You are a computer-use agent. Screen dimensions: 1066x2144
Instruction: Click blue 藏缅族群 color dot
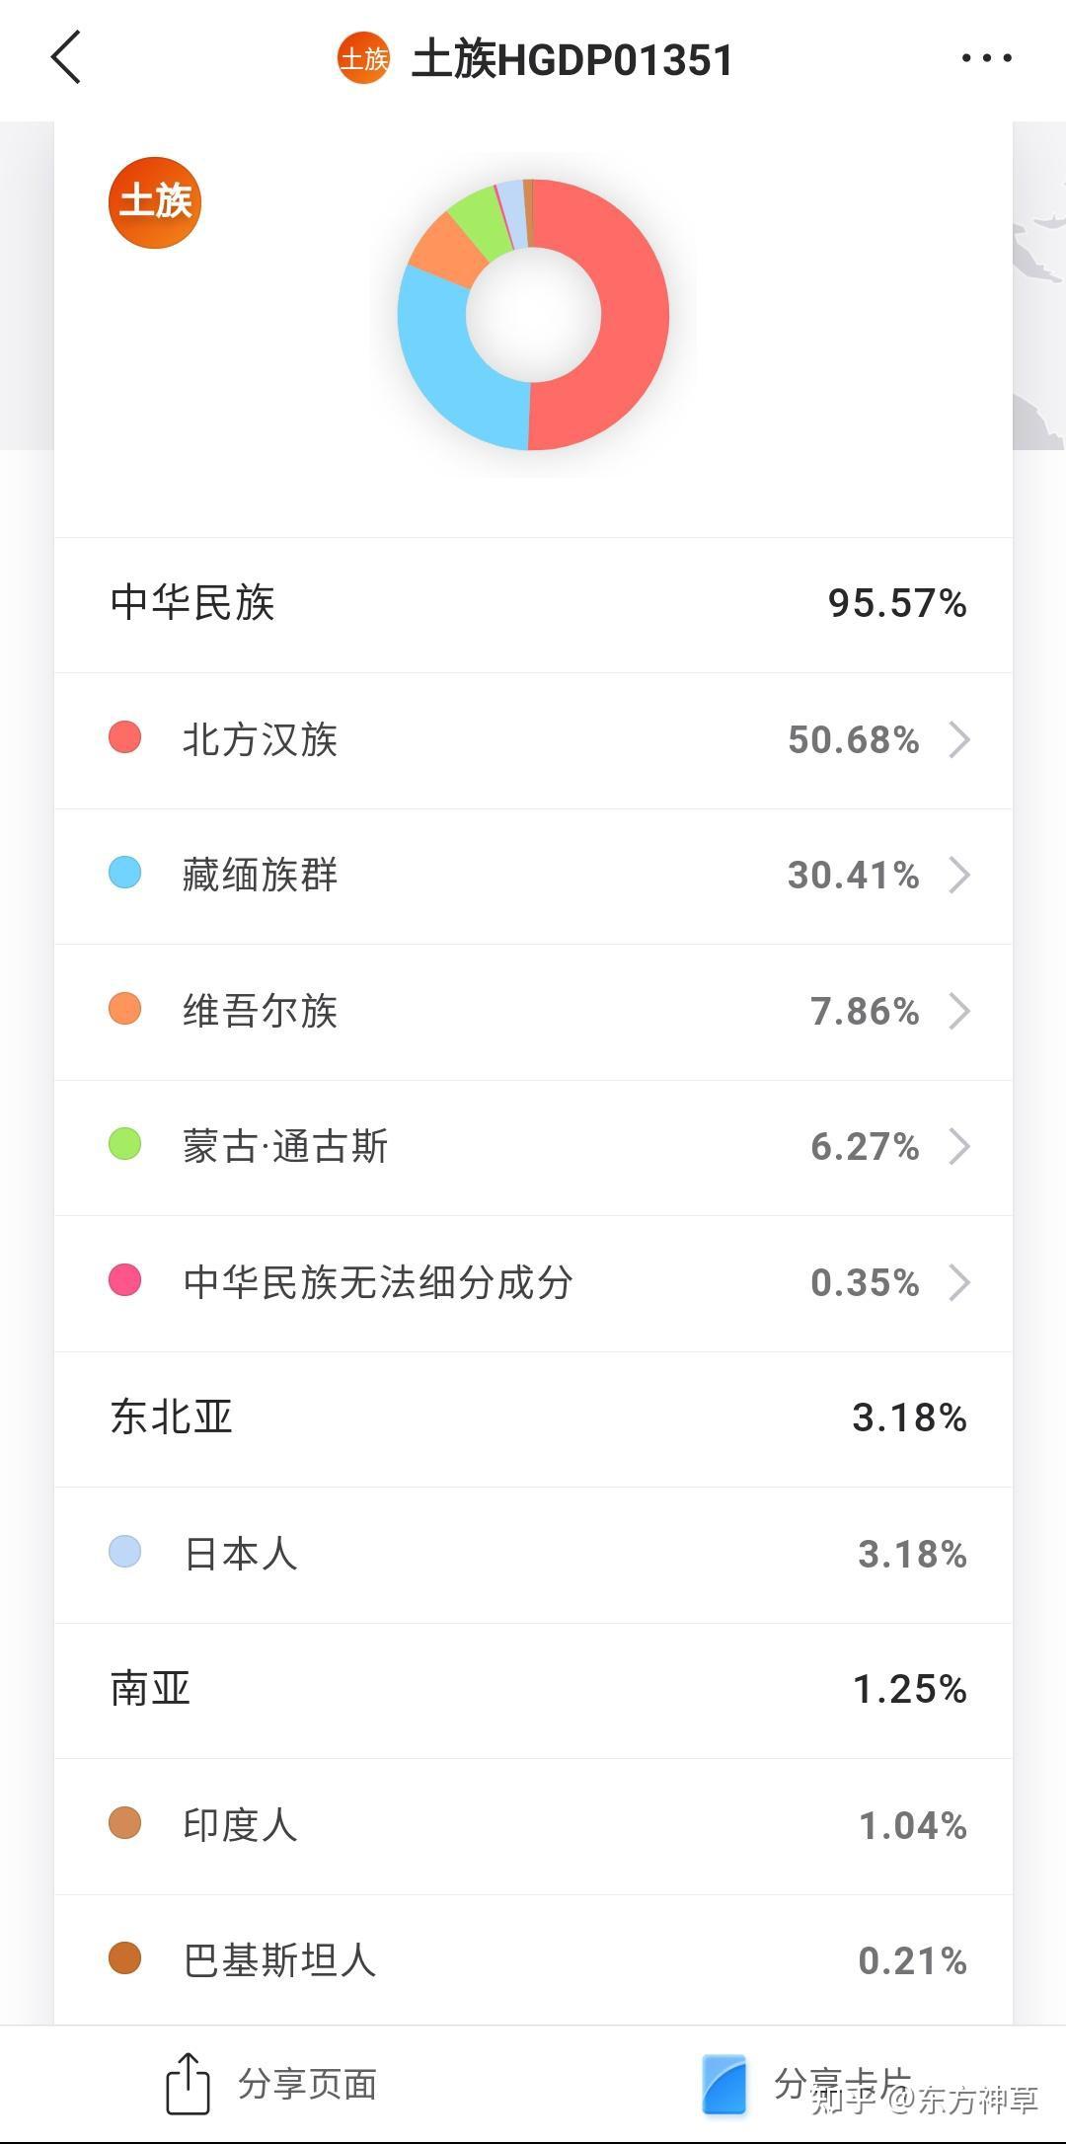125,873
